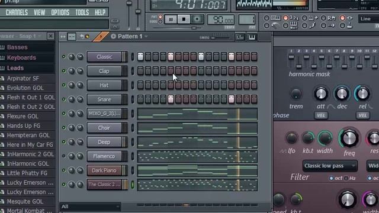Open the graph editor icon in step sequencer
The height and width of the screenshot is (213, 379).
pyautogui.click(x=240, y=37)
